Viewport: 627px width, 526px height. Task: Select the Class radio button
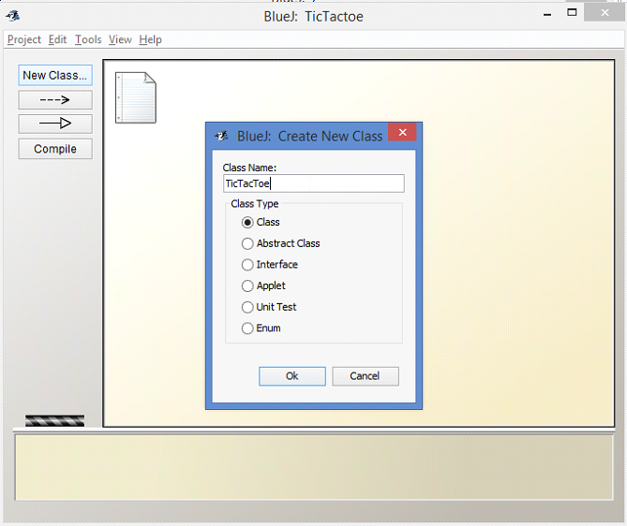point(247,222)
